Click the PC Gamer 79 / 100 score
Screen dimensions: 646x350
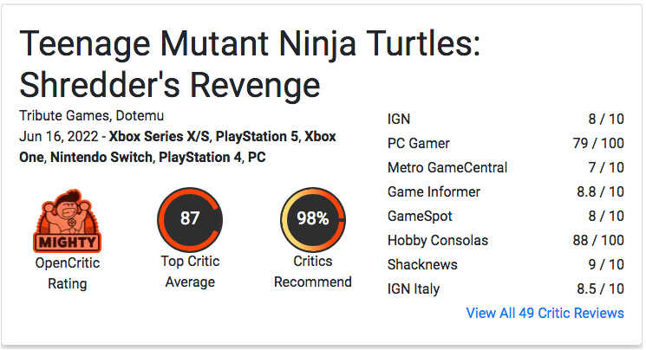tap(598, 143)
